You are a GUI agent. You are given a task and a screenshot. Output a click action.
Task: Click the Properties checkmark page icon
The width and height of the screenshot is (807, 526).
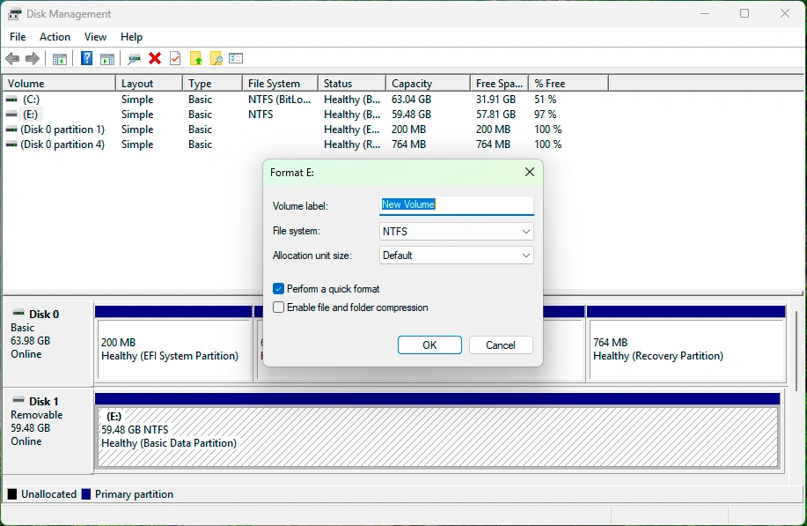point(175,59)
